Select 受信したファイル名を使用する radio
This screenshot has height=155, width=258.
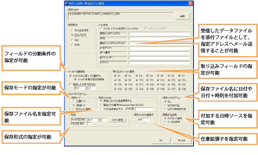point(101,101)
